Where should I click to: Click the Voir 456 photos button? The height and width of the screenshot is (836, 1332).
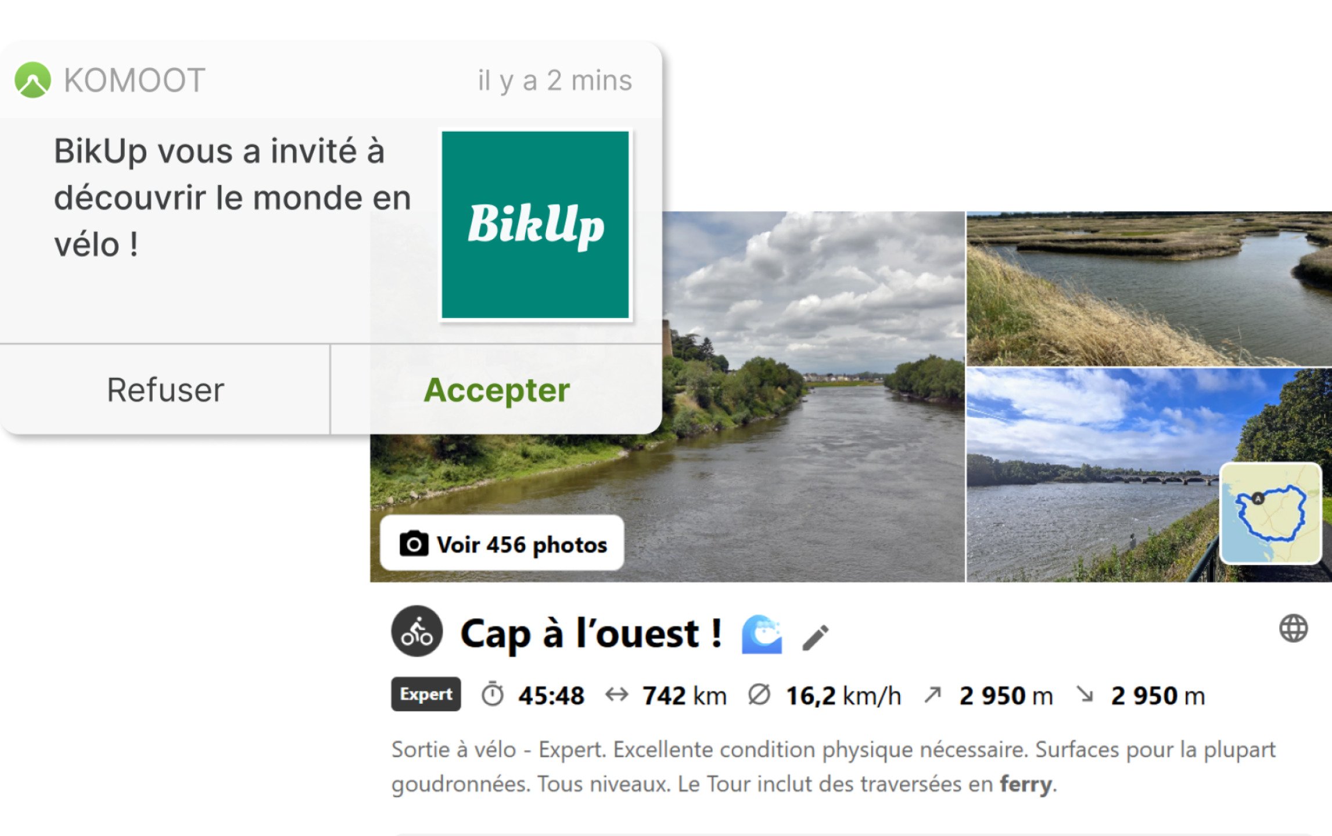(x=502, y=544)
